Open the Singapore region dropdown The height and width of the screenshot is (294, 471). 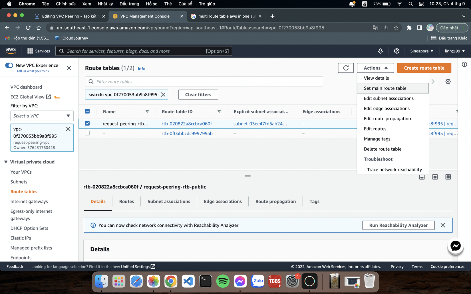coord(422,51)
